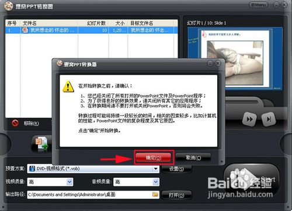This screenshot has width=292, height=211.
Task: Click the warning icon in dialog
Action: [x=68, y=86]
